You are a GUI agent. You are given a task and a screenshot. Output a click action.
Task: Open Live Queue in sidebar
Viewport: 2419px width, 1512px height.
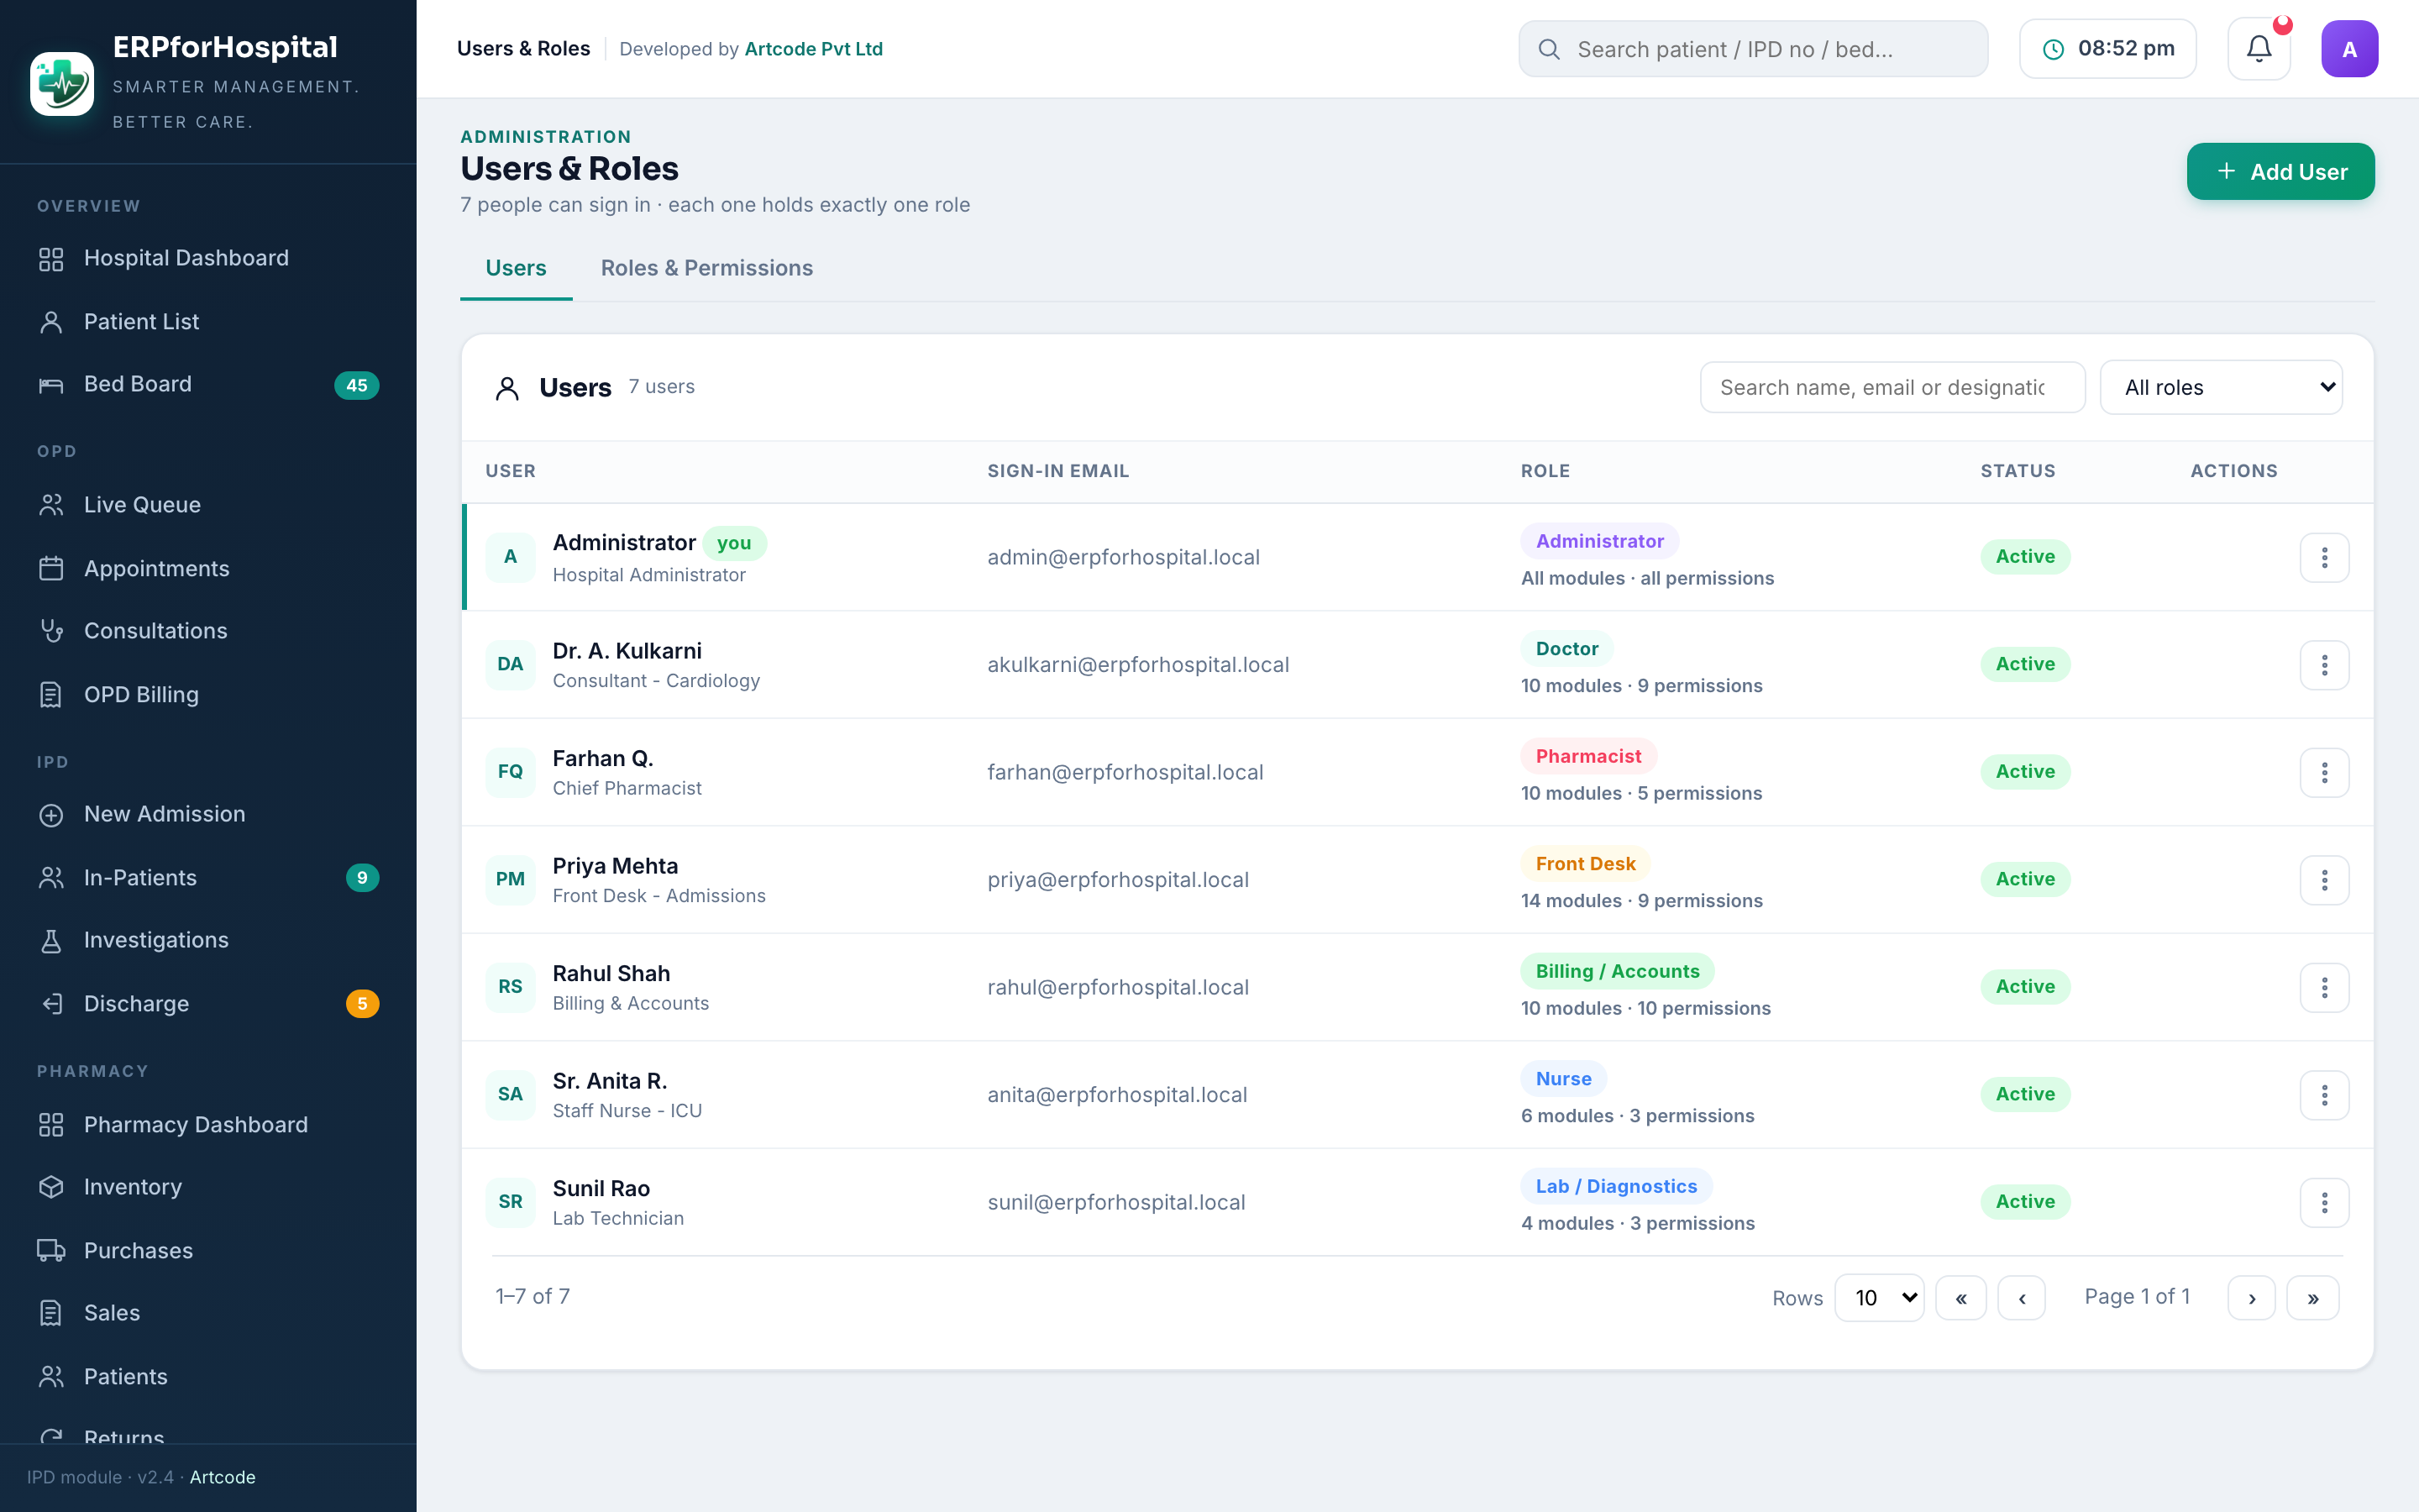tap(208, 505)
